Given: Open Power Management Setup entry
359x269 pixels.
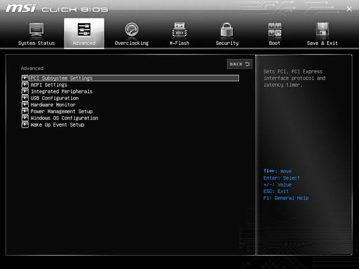Looking at the screenshot, I should pos(62,112).
